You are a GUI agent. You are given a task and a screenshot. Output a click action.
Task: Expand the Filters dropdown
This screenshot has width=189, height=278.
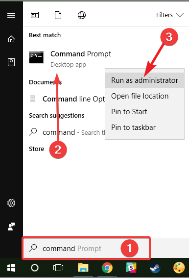[170, 15]
